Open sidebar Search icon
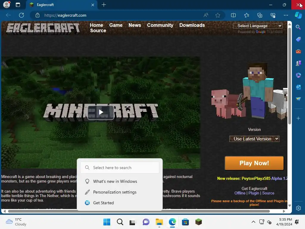The height and width of the screenshot is (229, 305). 298,27
